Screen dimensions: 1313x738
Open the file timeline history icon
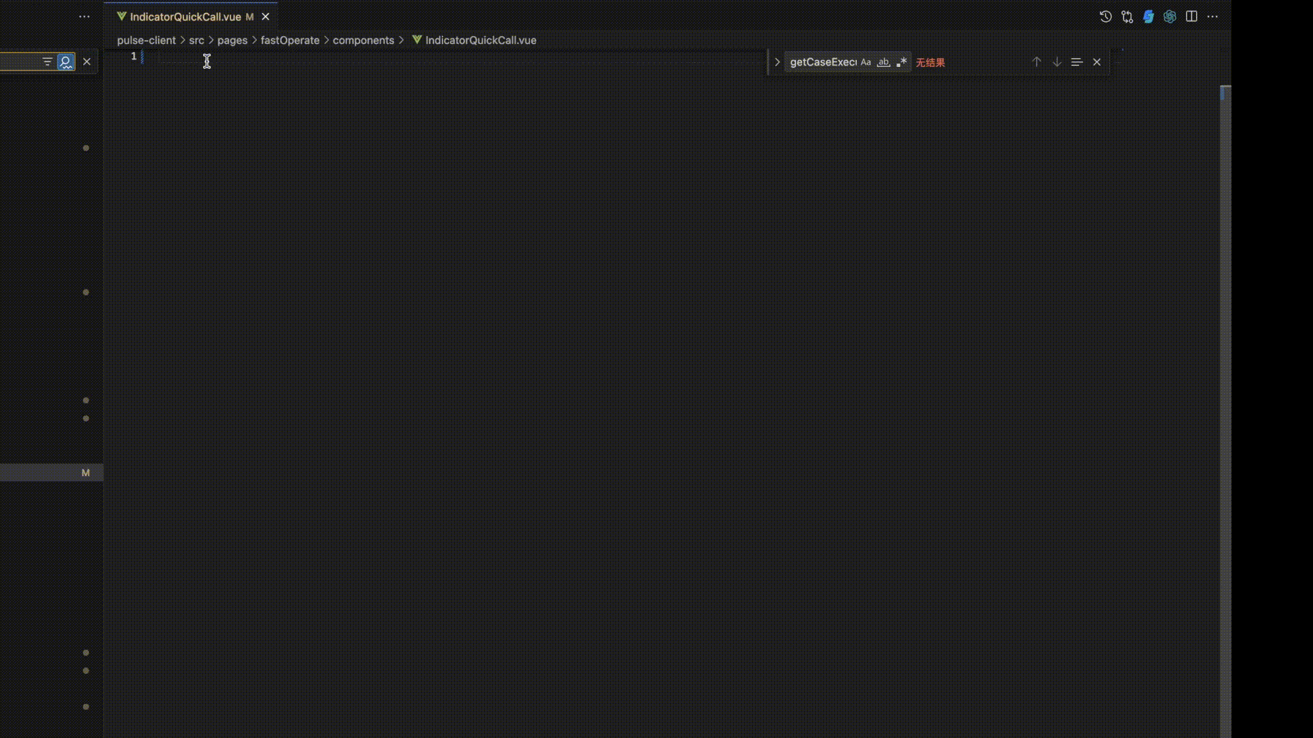pyautogui.click(x=1105, y=16)
